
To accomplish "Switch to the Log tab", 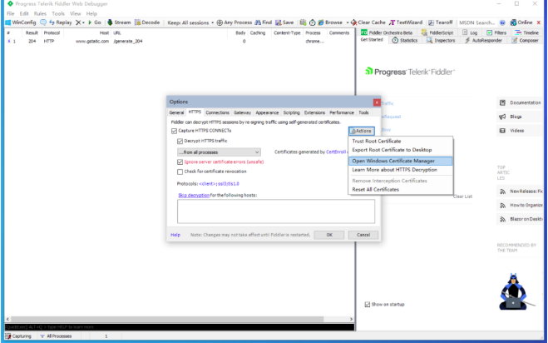I will tap(470, 32).
